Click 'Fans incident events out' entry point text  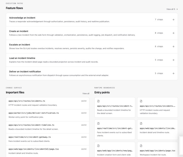[x=114, y=134]
